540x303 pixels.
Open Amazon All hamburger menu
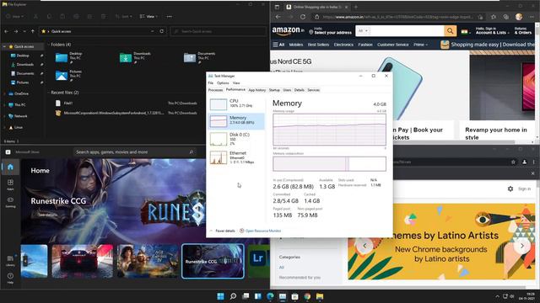[278, 45]
